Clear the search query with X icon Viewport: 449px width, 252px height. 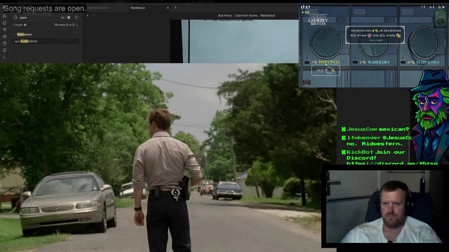coord(69,17)
